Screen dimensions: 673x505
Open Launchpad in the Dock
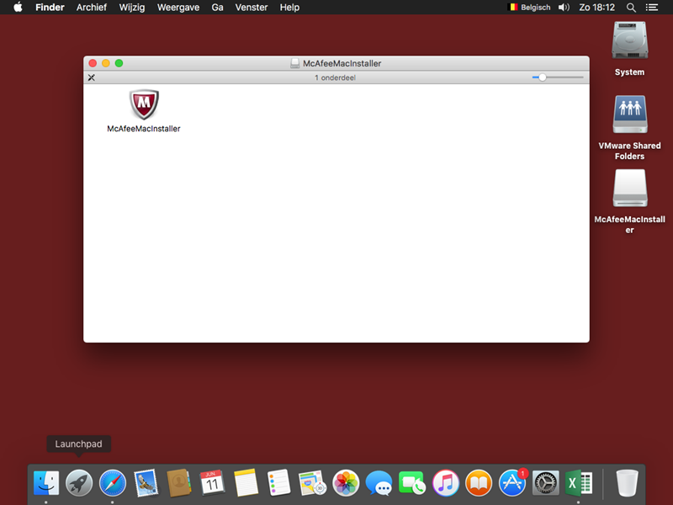point(79,482)
